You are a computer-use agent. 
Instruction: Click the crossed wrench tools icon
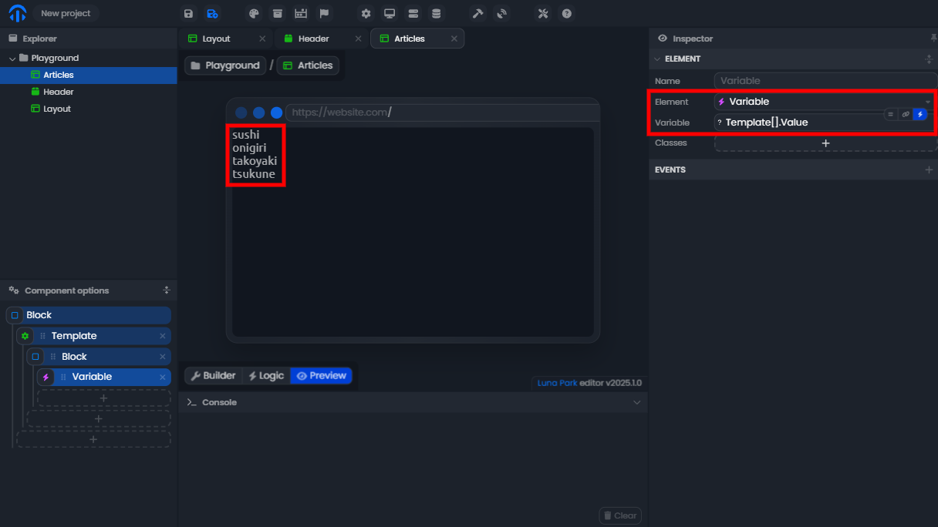543,14
